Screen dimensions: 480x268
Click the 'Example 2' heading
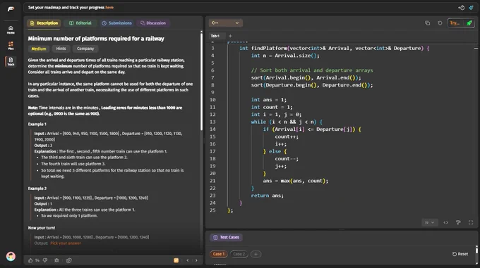tap(37, 189)
